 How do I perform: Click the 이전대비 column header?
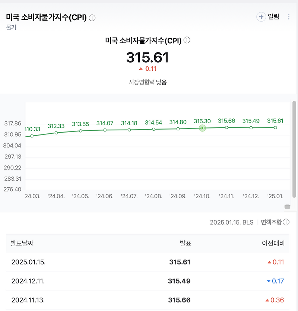click(275, 243)
